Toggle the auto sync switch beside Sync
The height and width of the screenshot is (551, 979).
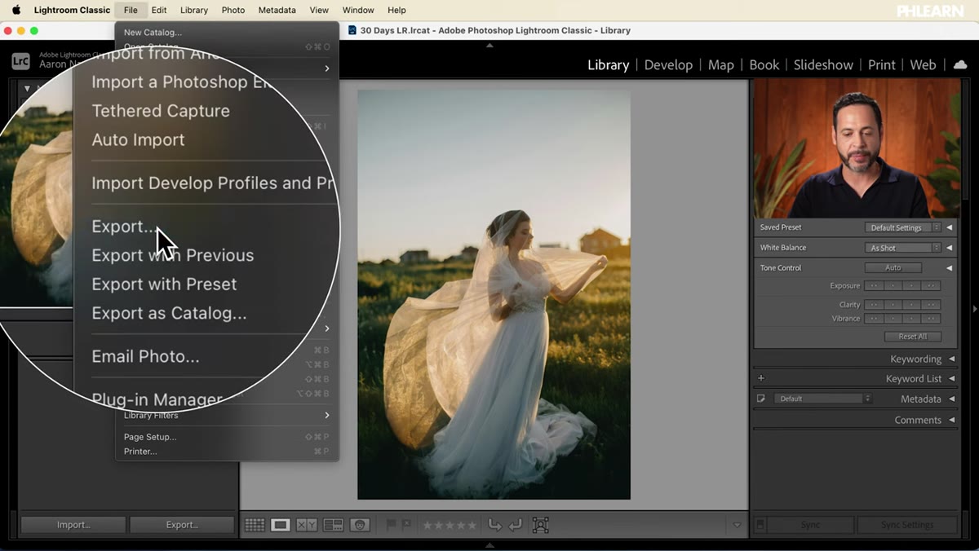[760, 525]
